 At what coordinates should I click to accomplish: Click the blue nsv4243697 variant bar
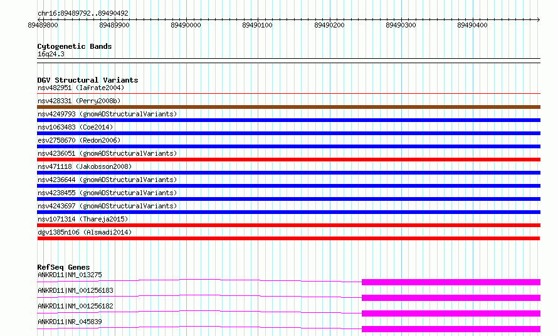click(288, 212)
